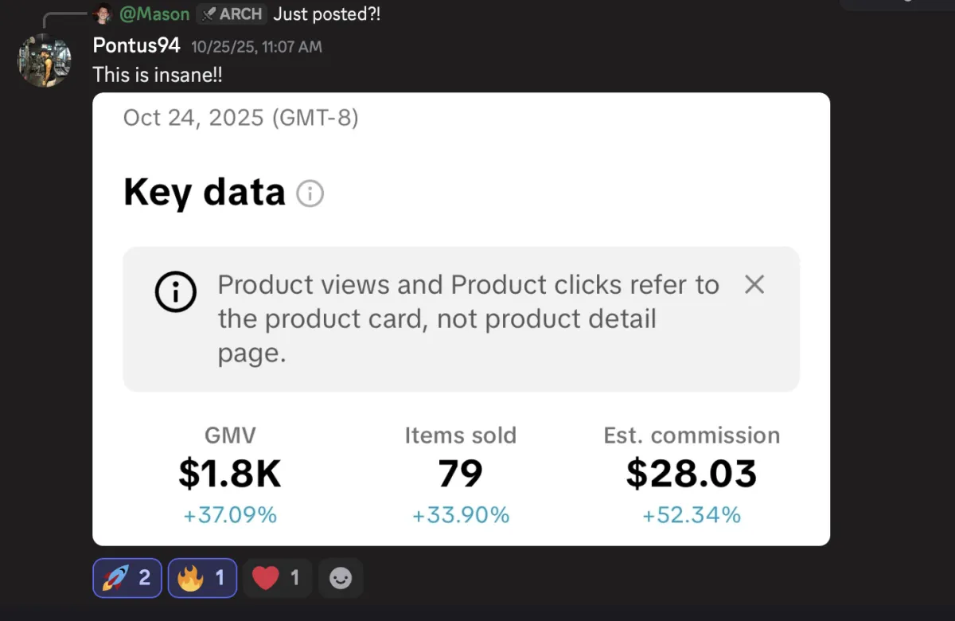Click Mason's small avatar in reply preview

coord(103,14)
